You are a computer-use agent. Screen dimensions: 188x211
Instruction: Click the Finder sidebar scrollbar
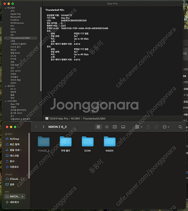click(29, 156)
